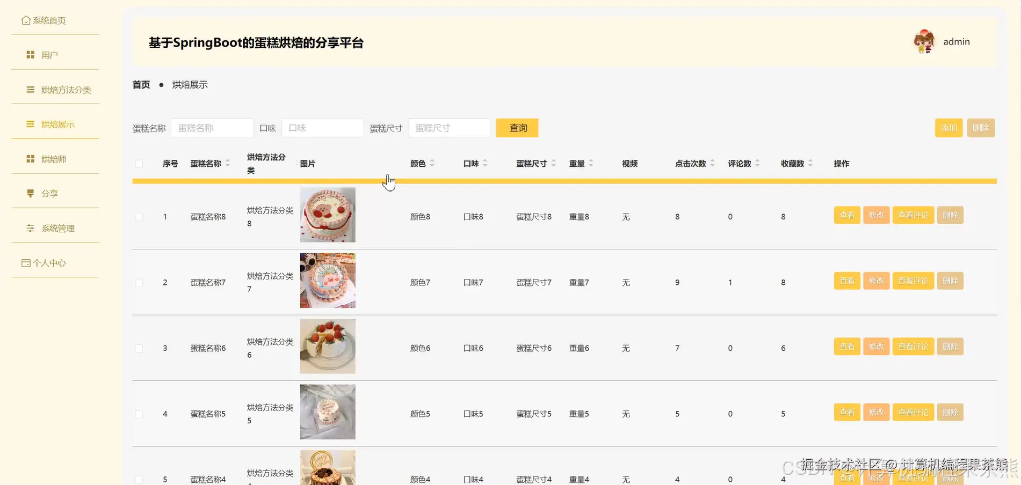Image resolution: width=1021 pixels, height=485 pixels.
Task: Click the brush icon beside 分享
Action: [31, 193]
